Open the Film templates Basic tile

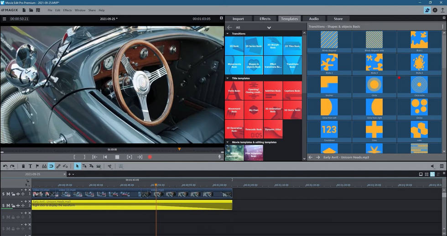(x=254, y=153)
